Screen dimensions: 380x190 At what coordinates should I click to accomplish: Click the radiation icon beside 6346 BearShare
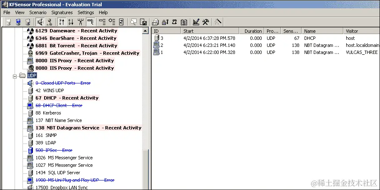click(30, 39)
